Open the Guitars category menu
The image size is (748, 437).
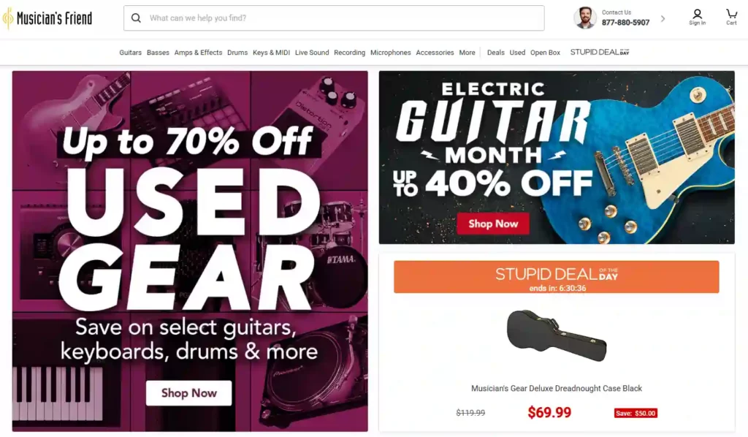130,52
